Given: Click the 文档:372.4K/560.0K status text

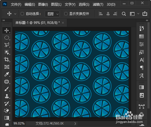Looking at the screenshot, I should [50, 123].
